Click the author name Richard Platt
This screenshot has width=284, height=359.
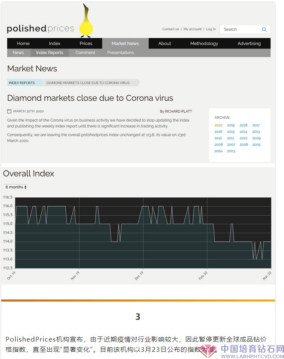pyautogui.click(x=179, y=111)
